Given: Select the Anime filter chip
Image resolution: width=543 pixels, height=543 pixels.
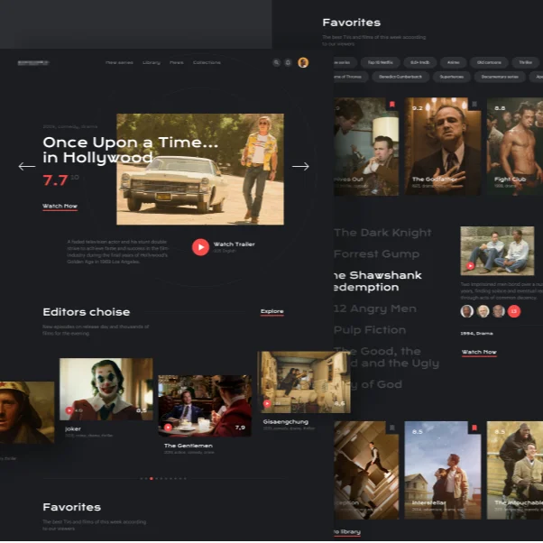Looking at the screenshot, I should pos(454,62).
